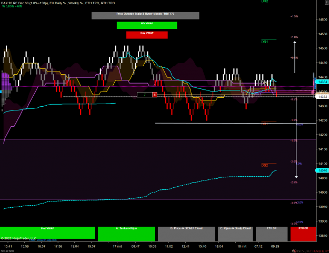Click the 13950 price axis label
Image resolution: width=329 pixels, height=253 pixels.
pyautogui.click(x=323, y=207)
